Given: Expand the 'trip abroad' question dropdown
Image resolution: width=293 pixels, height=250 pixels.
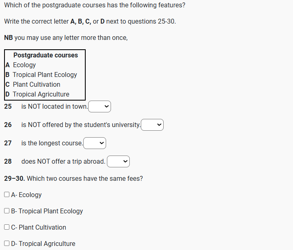Looking at the screenshot, I should point(118,162).
